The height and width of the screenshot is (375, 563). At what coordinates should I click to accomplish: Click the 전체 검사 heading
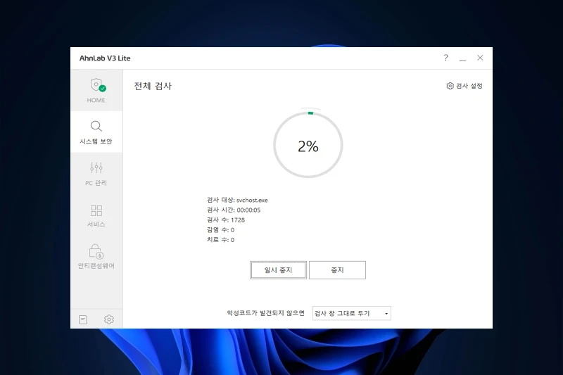(x=153, y=86)
